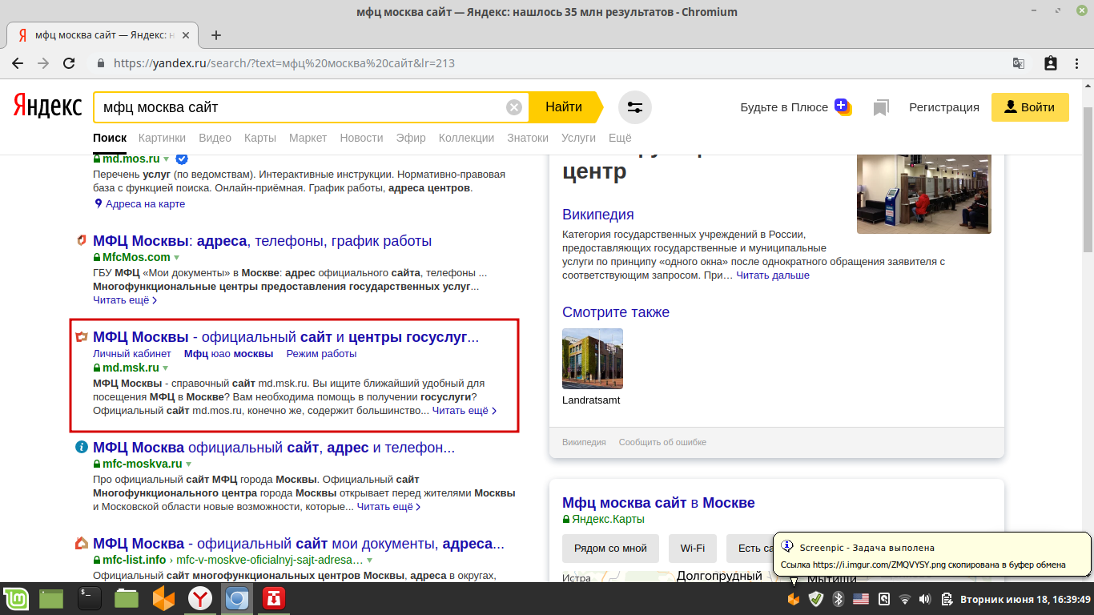Open the 'Личный кабинет' sitelink
Viewport: 1094px width, 615px height.
click(x=132, y=353)
